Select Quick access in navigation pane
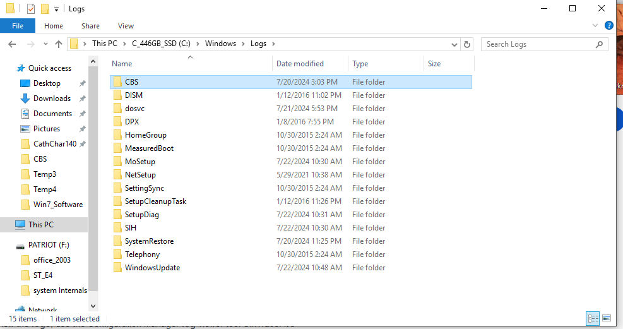Viewport: 623px width, 329px height. coord(50,68)
